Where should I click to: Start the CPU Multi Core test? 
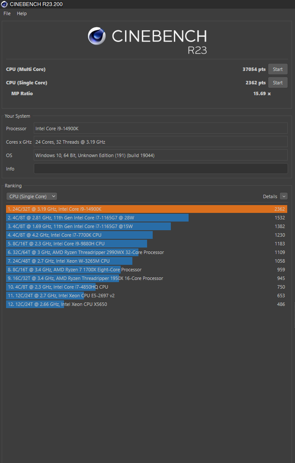[x=278, y=69]
